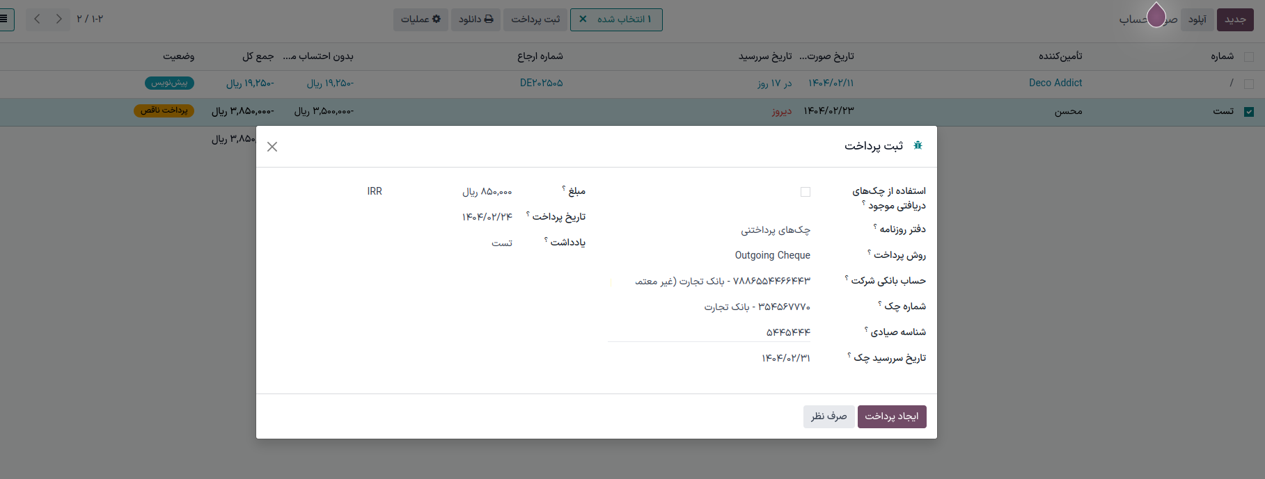1265x479 pixels.
Task: Open the روش پرداخت Outgoing Cheque dropdown
Action: pyautogui.click(x=710, y=256)
